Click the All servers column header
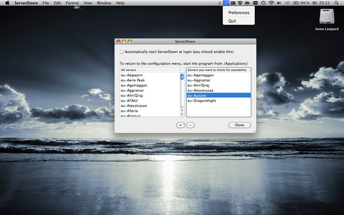Viewport: 344px width, 215px height. pyautogui.click(x=150, y=70)
